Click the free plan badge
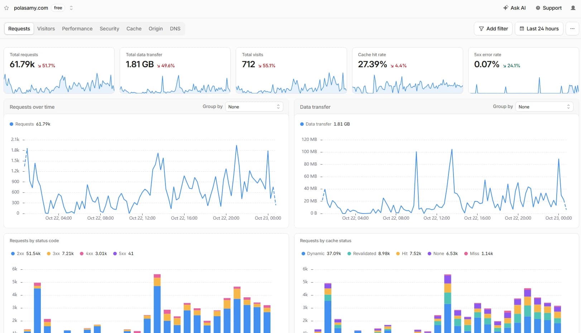Screen dimensions: 581x333 click(x=58, y=8)
